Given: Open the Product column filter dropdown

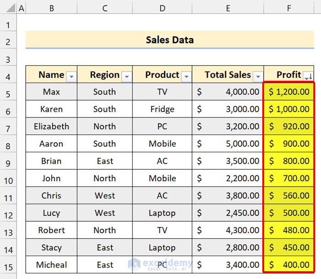Looking at the screenshot, I should point(186,77).
